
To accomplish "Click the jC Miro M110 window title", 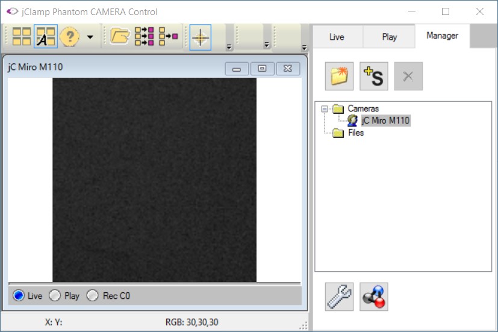I will pyautogui.click(x=36, y=67).
